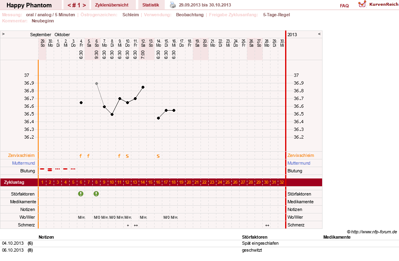399x261 pixels.
Task: Select the temperature point on 14. Mo
Action: tap(158, 118)
